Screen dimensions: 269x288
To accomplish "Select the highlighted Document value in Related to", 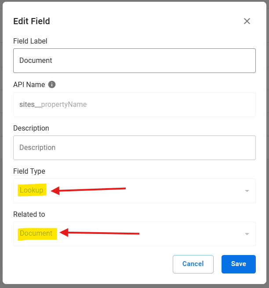I will click(36, 233).
